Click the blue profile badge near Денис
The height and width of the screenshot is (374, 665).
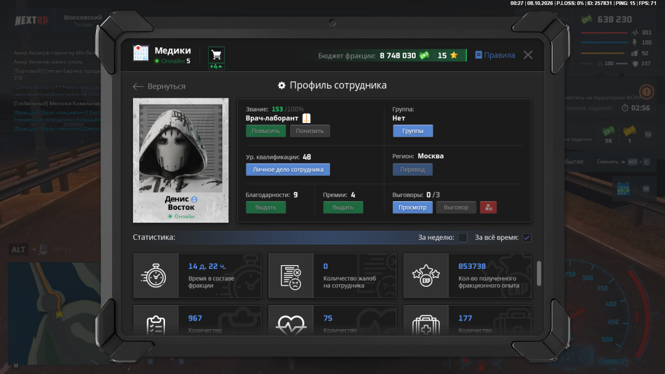point(194,199)
